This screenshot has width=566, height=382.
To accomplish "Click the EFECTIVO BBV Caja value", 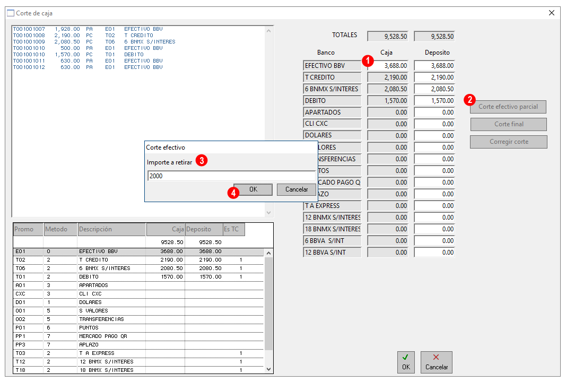I will coord(388,66).
